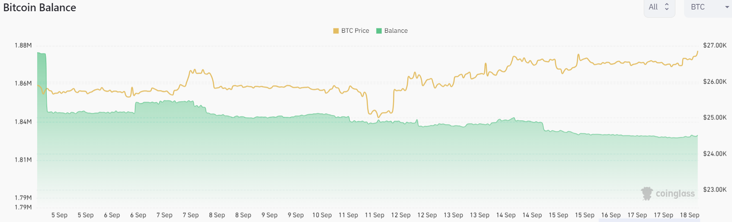Click the yellow BTC Price swatch
Screen dimensions: 732x222
coord(336,31)
